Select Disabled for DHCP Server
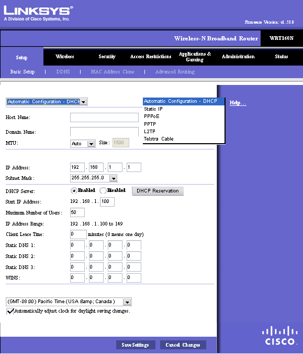 [103, 190]
